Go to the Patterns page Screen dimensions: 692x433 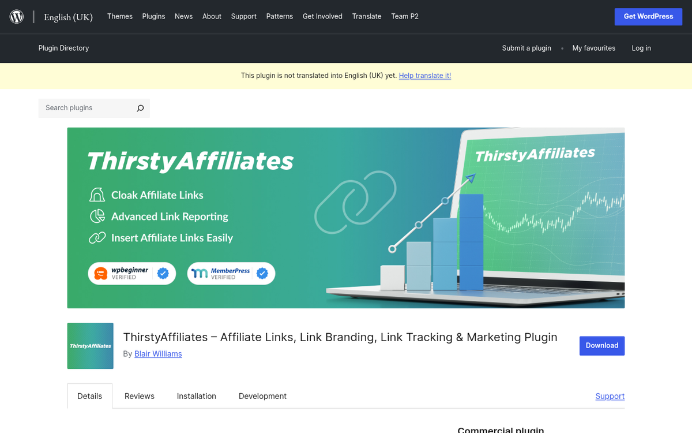280,16
